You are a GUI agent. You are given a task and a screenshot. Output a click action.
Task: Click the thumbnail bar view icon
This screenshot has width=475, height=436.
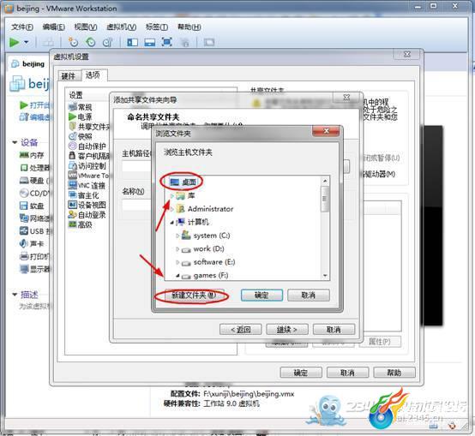[x=150, y=42]
